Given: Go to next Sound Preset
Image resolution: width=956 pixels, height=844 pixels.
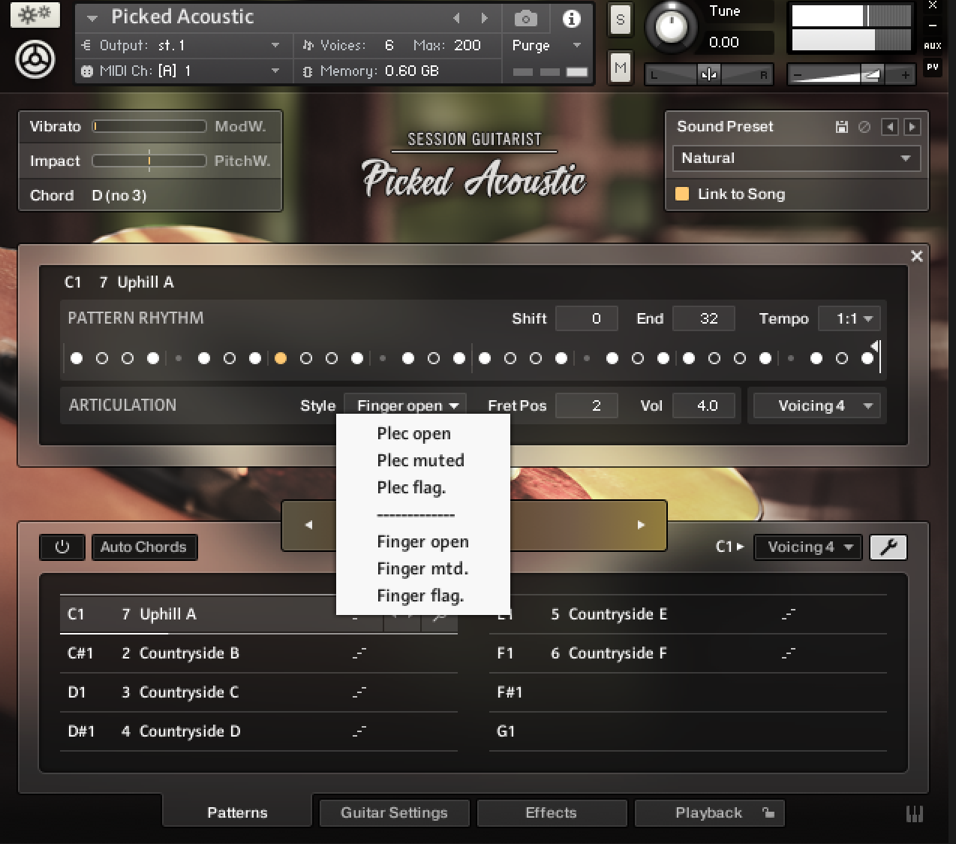Looking at the screenshot, I should click(912, 127).
